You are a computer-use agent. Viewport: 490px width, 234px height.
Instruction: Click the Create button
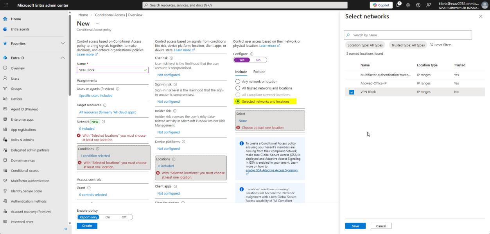(x=87, y=226)
